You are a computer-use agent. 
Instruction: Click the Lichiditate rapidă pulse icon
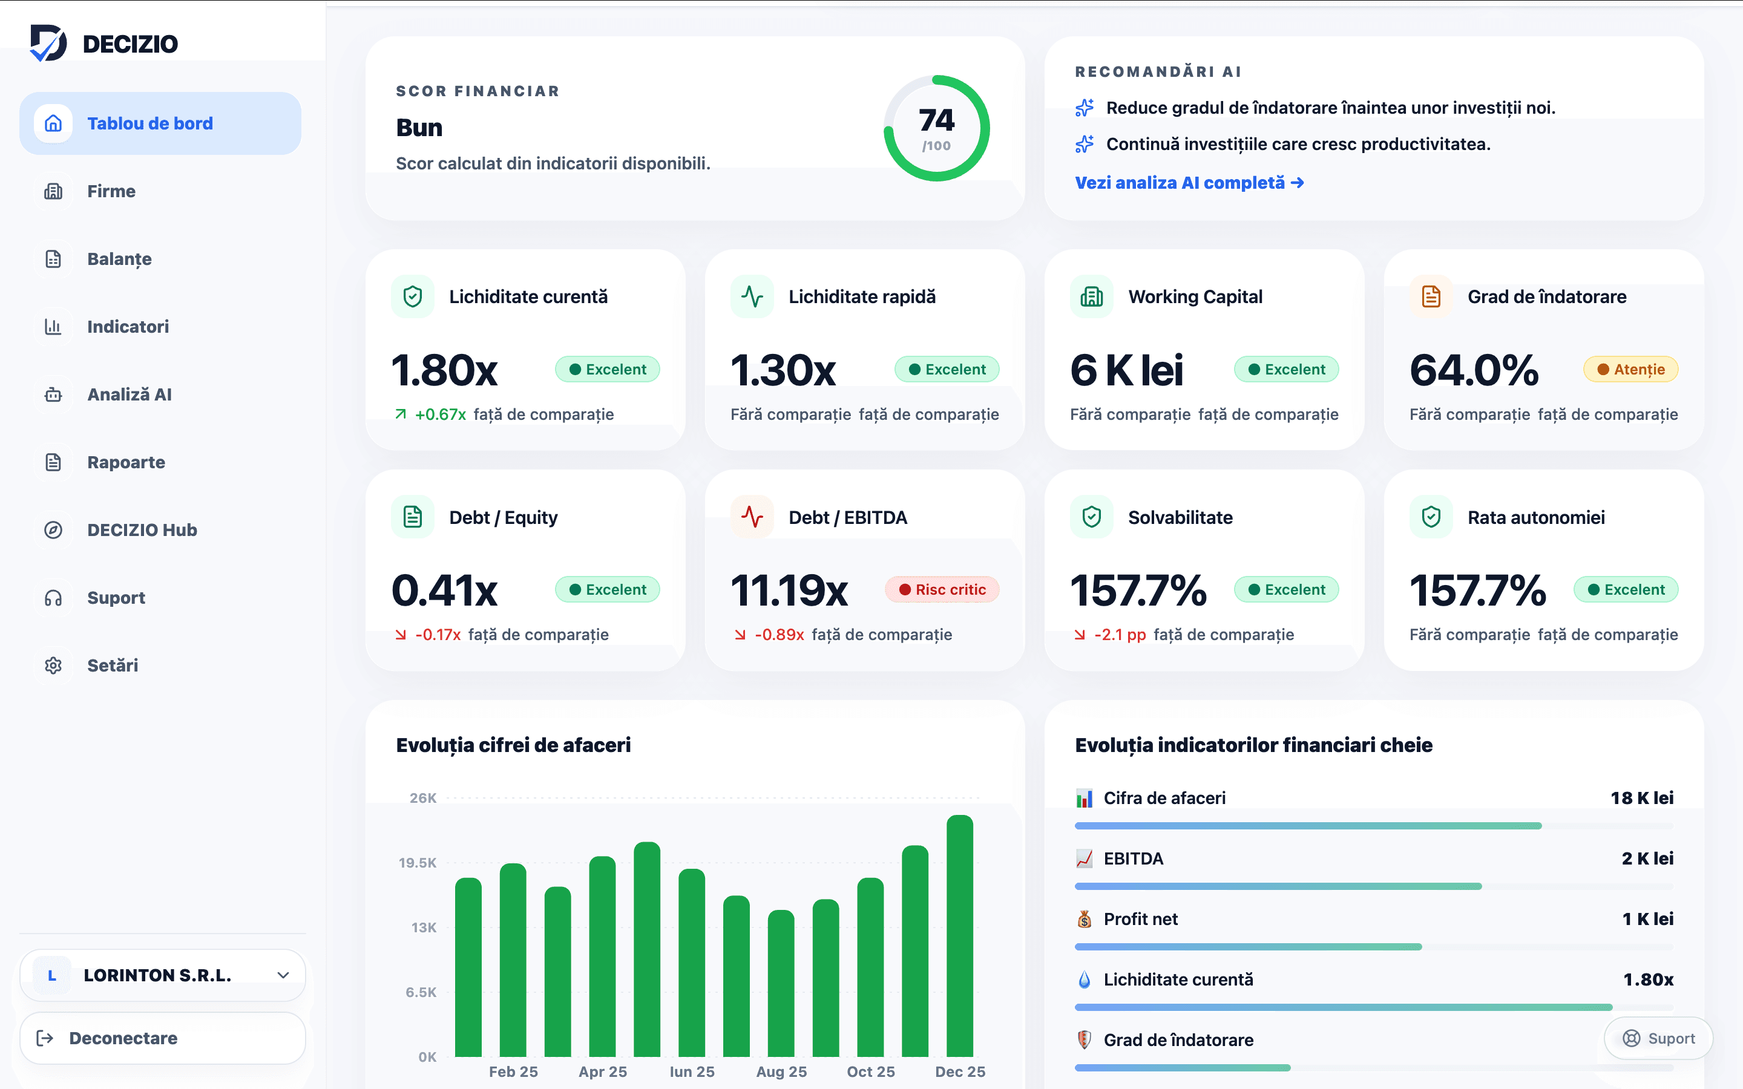tap(752, 296)
